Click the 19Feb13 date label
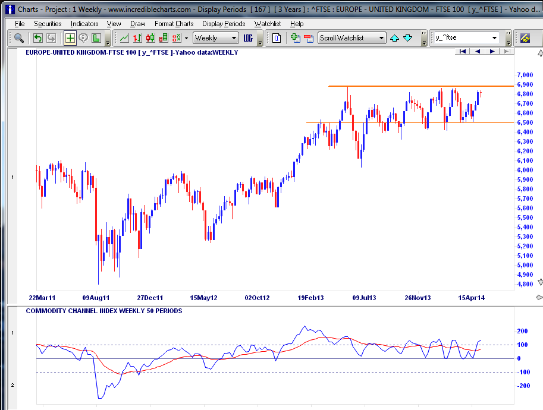This screenshot has width=543, height=410. coord(310,298)
